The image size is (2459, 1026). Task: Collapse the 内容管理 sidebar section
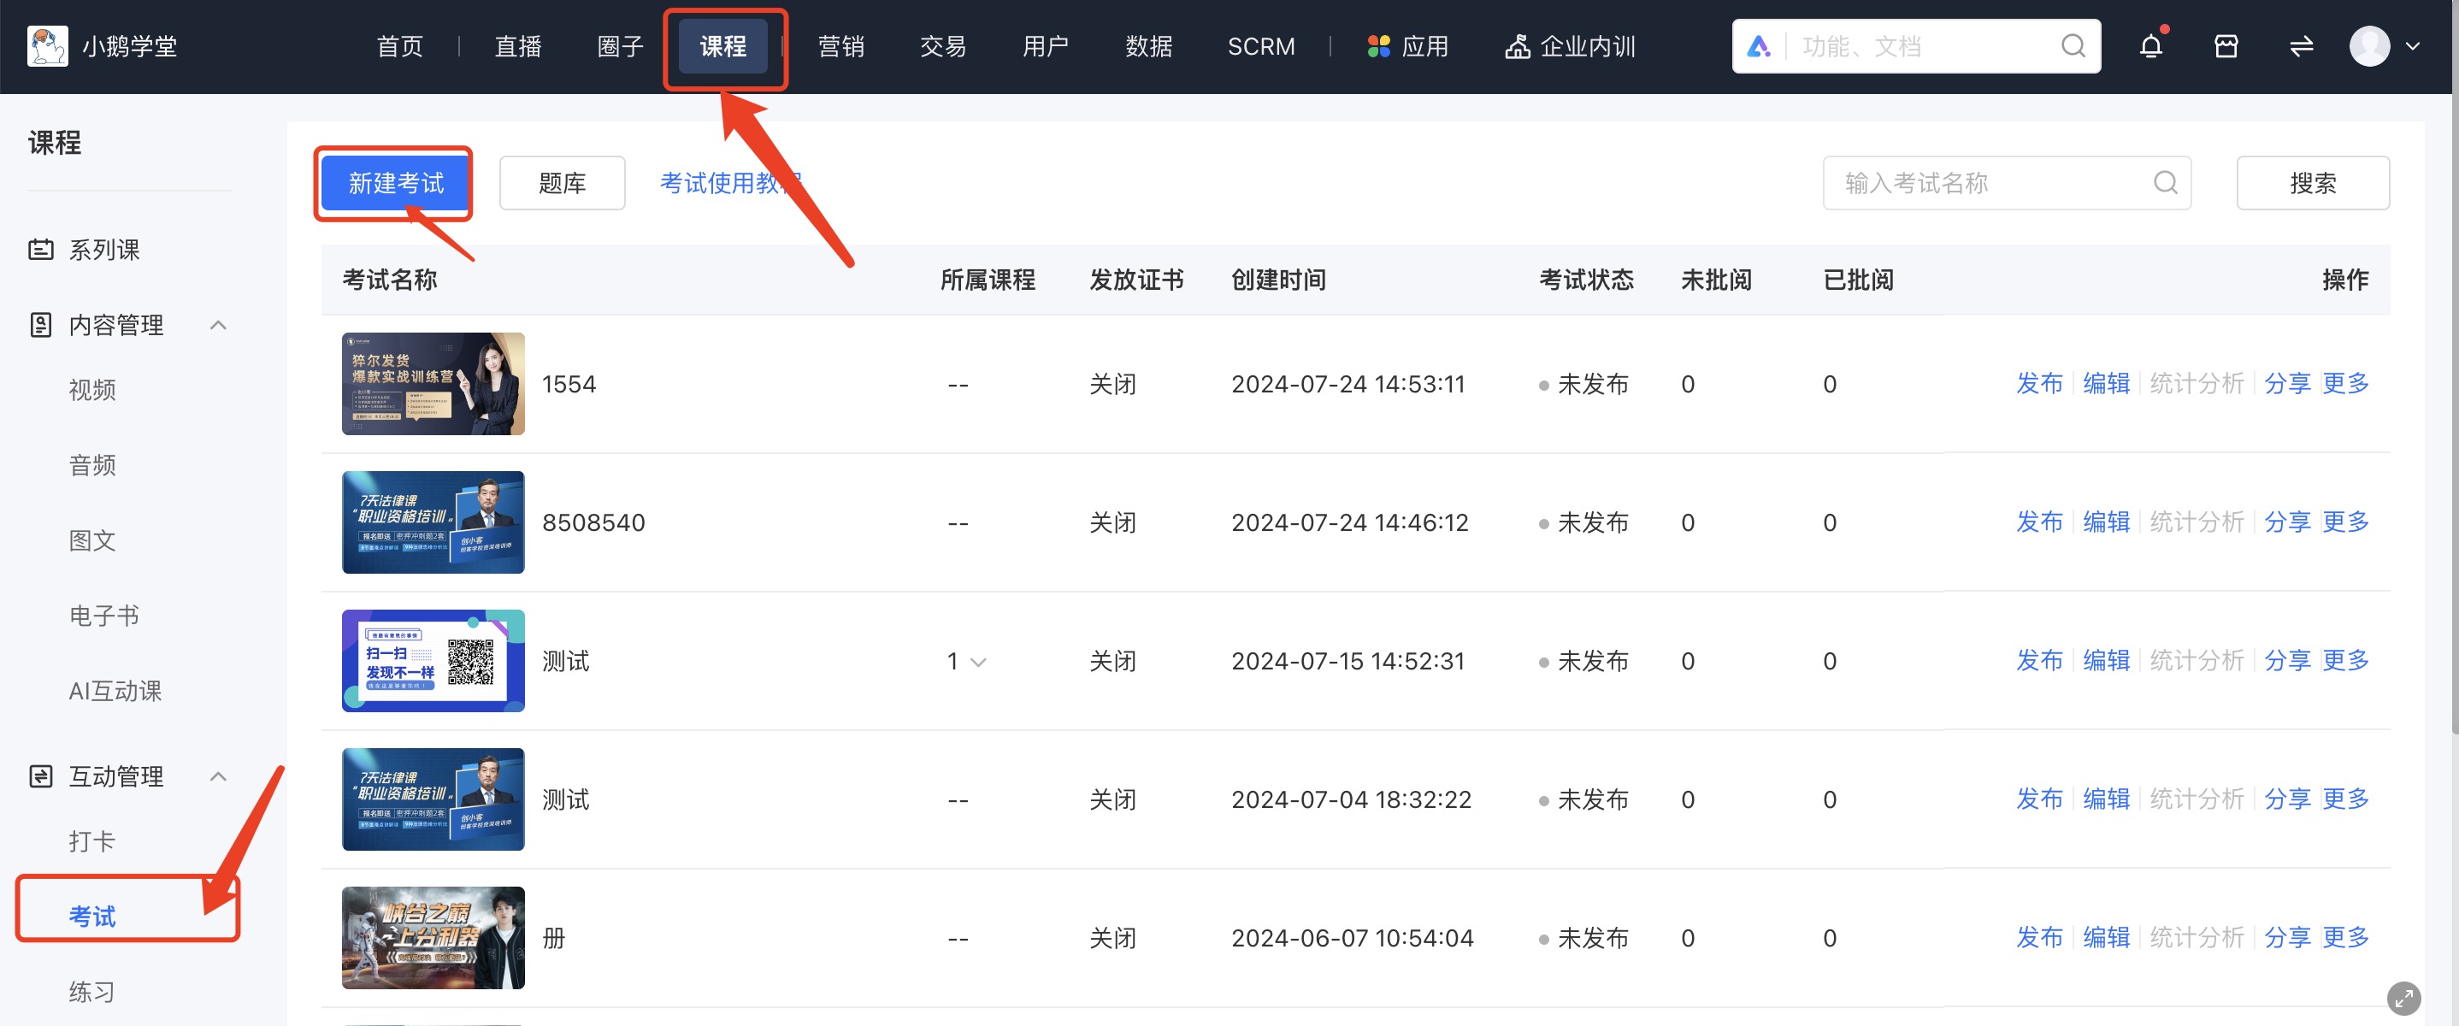click(219, 325)
